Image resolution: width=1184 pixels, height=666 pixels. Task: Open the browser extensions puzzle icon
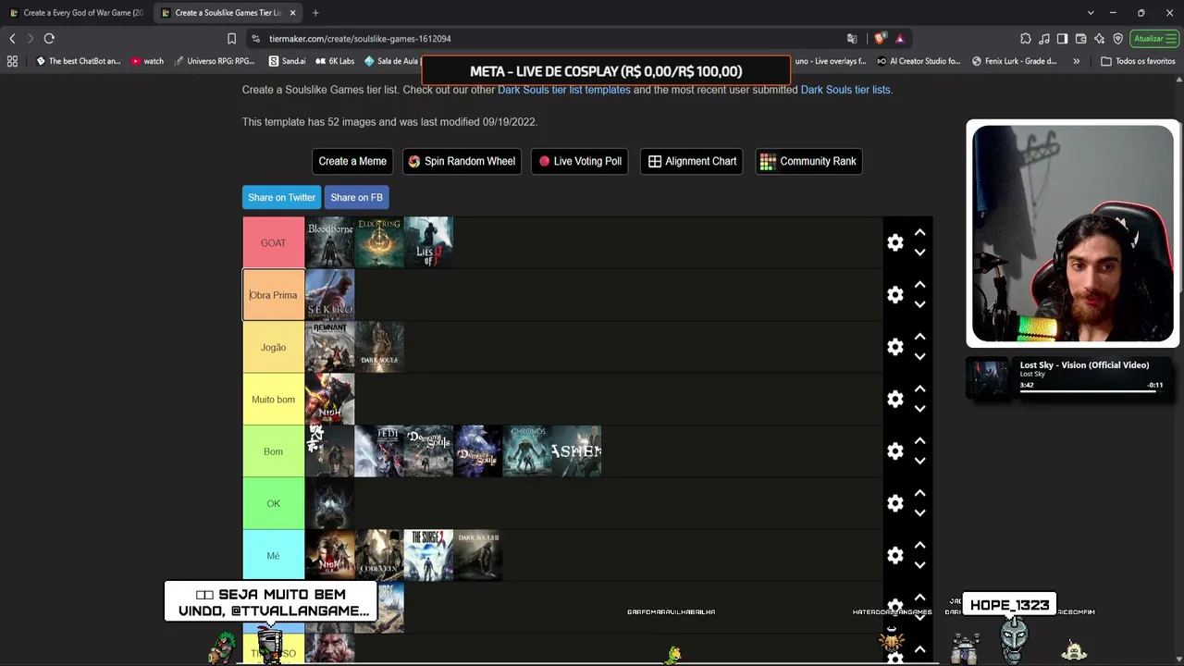point(1026,39)
